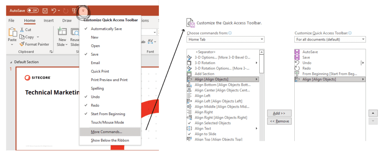The image size is (382, 158).
Task: Toggle the AutoSave switch in title bar
Action: [33, 11]
